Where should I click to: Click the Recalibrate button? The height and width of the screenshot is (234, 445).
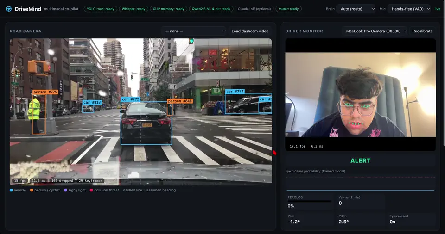point(422,31)
